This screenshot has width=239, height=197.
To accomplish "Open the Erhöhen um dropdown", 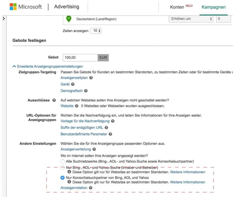I will tap(191, 19).
